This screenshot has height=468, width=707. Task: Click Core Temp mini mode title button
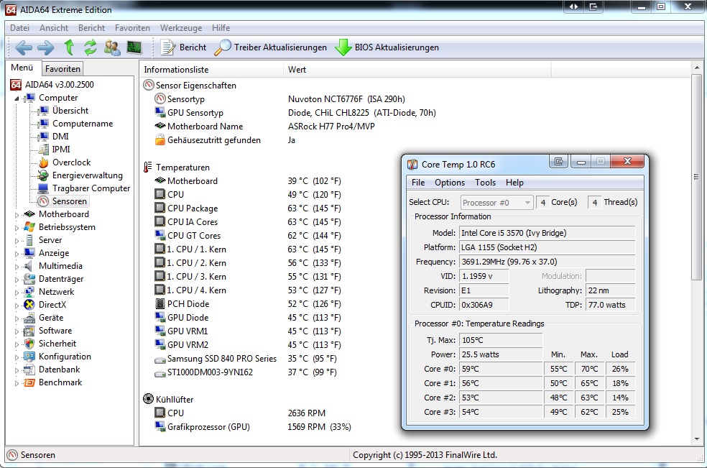coord(559,162)
